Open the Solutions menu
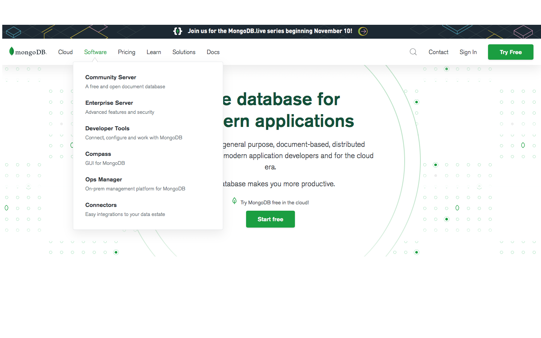 click(x=184, y=52)
